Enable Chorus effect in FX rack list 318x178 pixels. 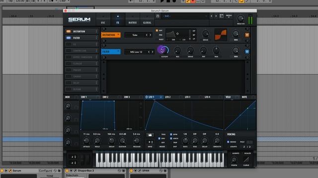(69, 76)
